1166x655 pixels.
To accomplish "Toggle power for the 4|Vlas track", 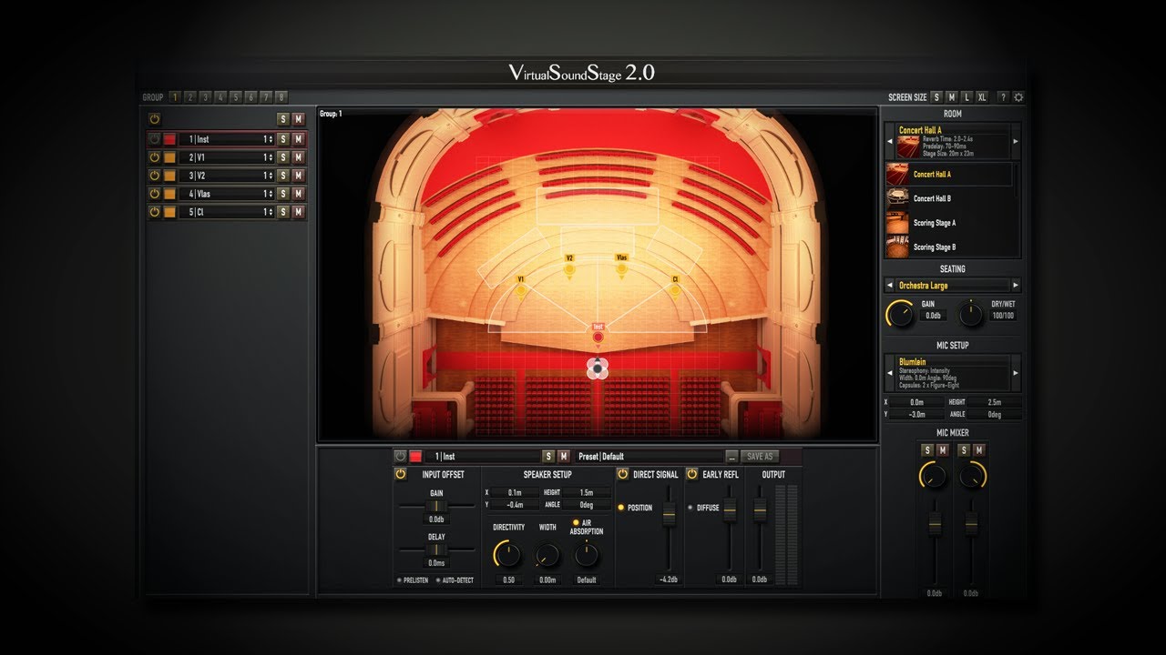I will [x=154, y=194].
